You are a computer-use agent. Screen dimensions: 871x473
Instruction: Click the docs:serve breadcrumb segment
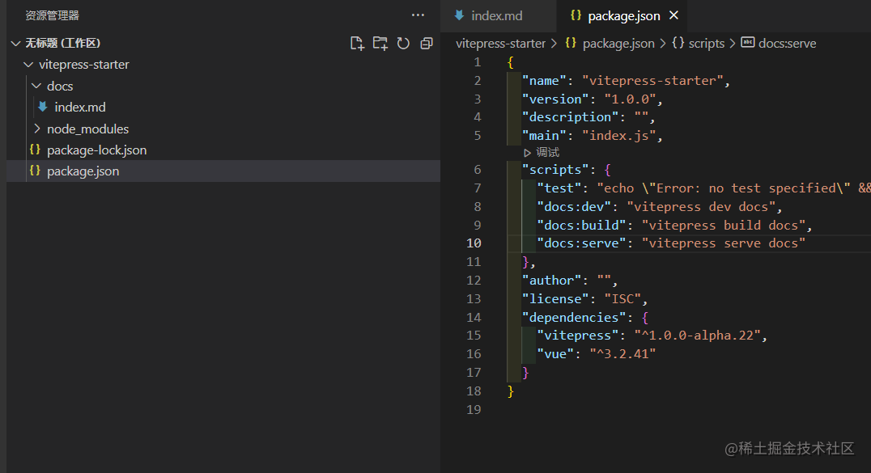[x=787, y=44]
